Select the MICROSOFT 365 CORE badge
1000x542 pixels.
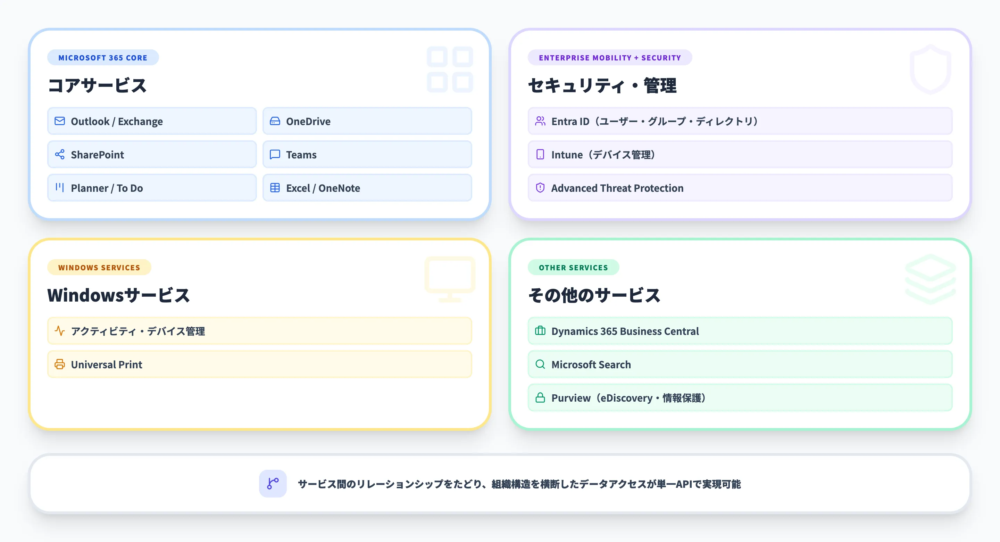(x=103, y=57)
